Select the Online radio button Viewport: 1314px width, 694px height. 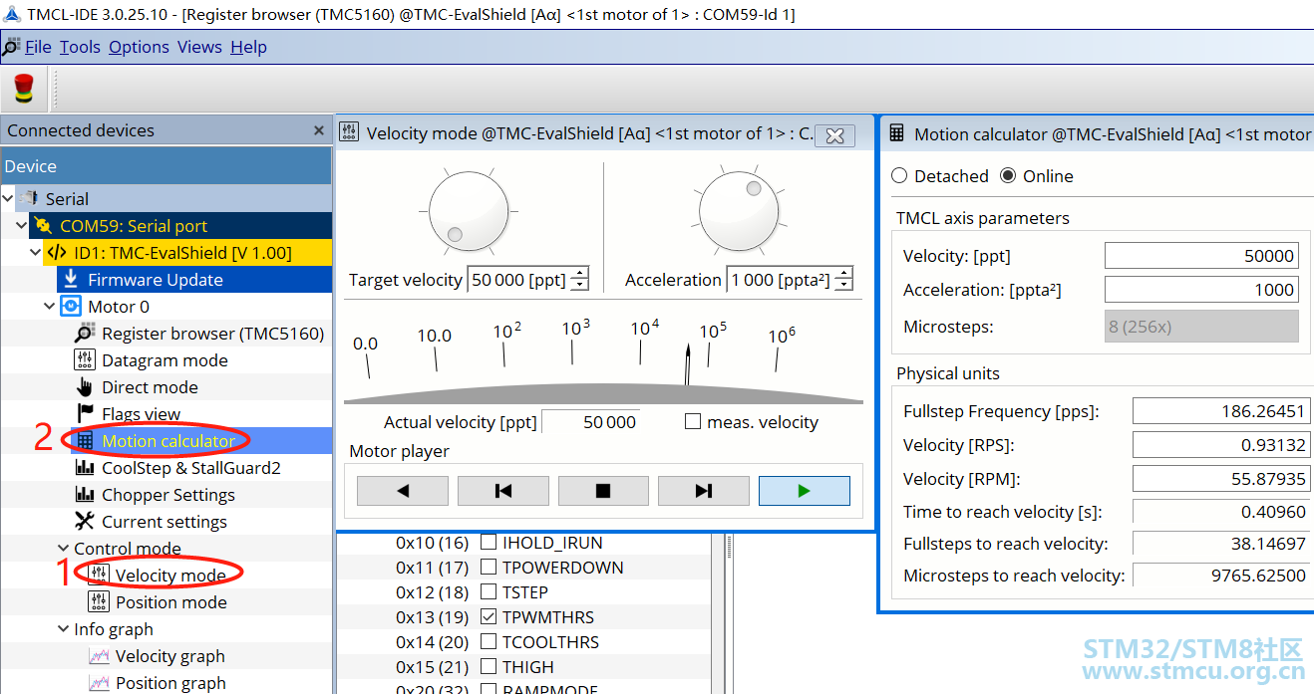(1008, 176)
